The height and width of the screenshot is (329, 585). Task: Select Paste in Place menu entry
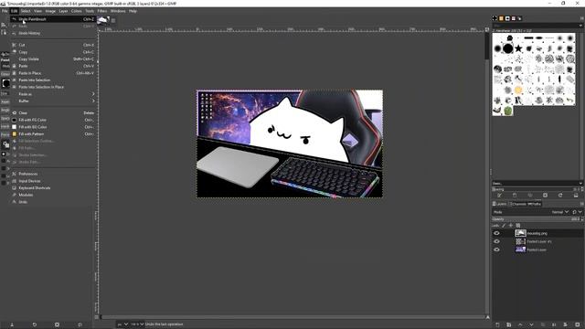53,73
